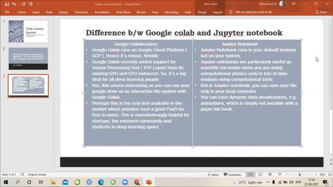Go to previous slide double-arrow button
The width and height of the screenshot is (333, 187).
coord(331,161)
